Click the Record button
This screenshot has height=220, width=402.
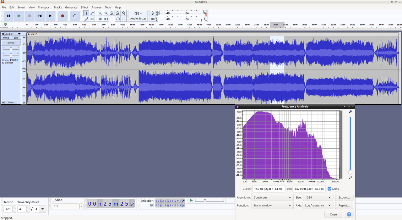[62, 16]
